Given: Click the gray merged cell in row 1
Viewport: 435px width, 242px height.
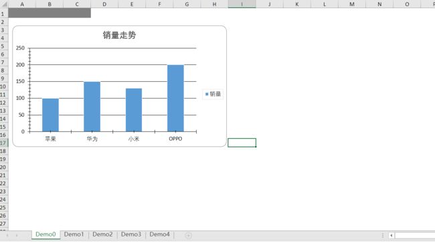Looking at the screenshot, I should 50,13.
